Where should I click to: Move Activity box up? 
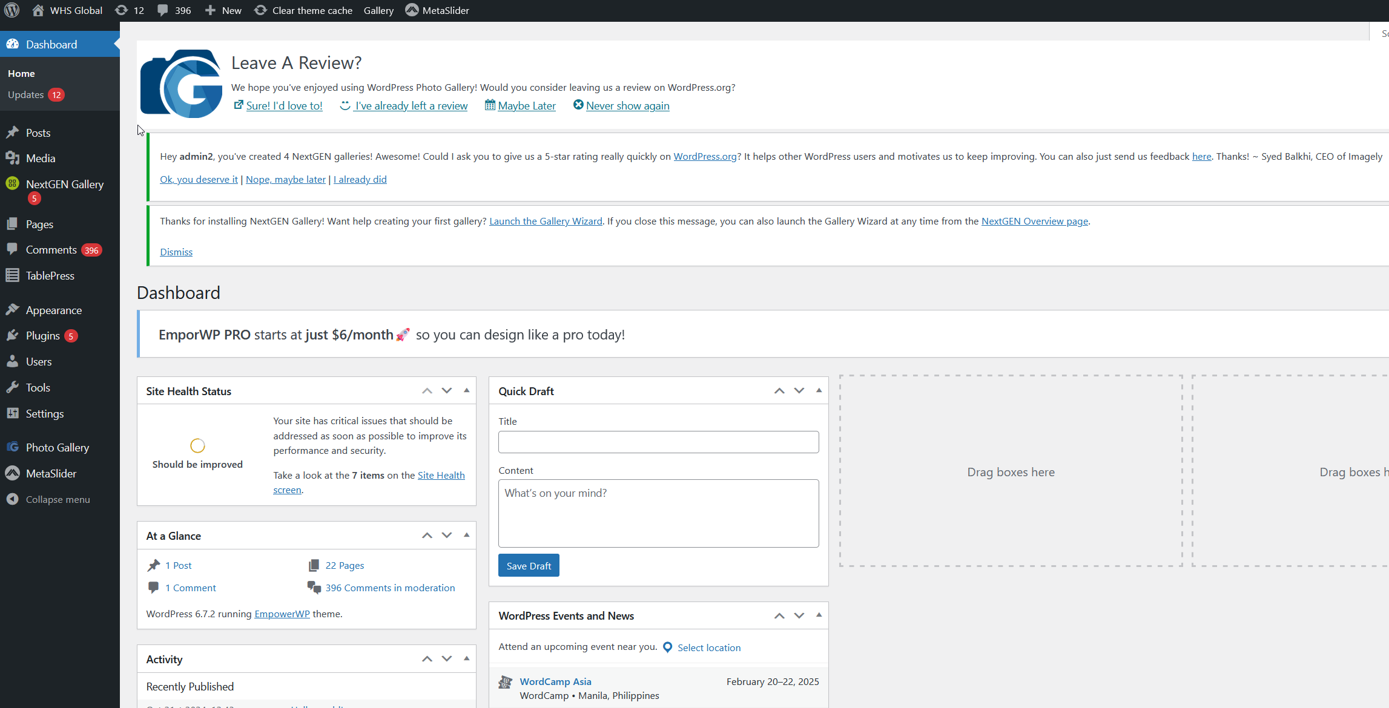coord(427,659)
